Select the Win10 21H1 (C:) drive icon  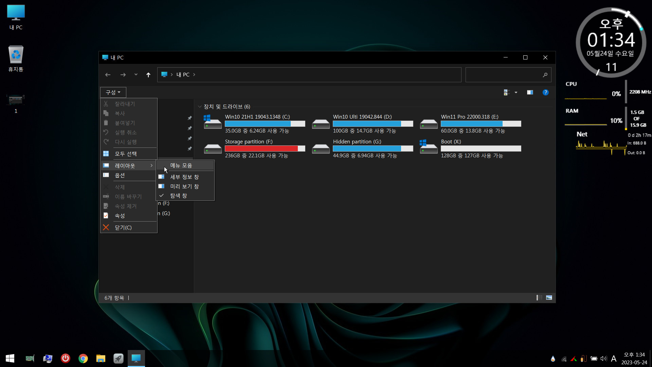click(x=213, y=122)
